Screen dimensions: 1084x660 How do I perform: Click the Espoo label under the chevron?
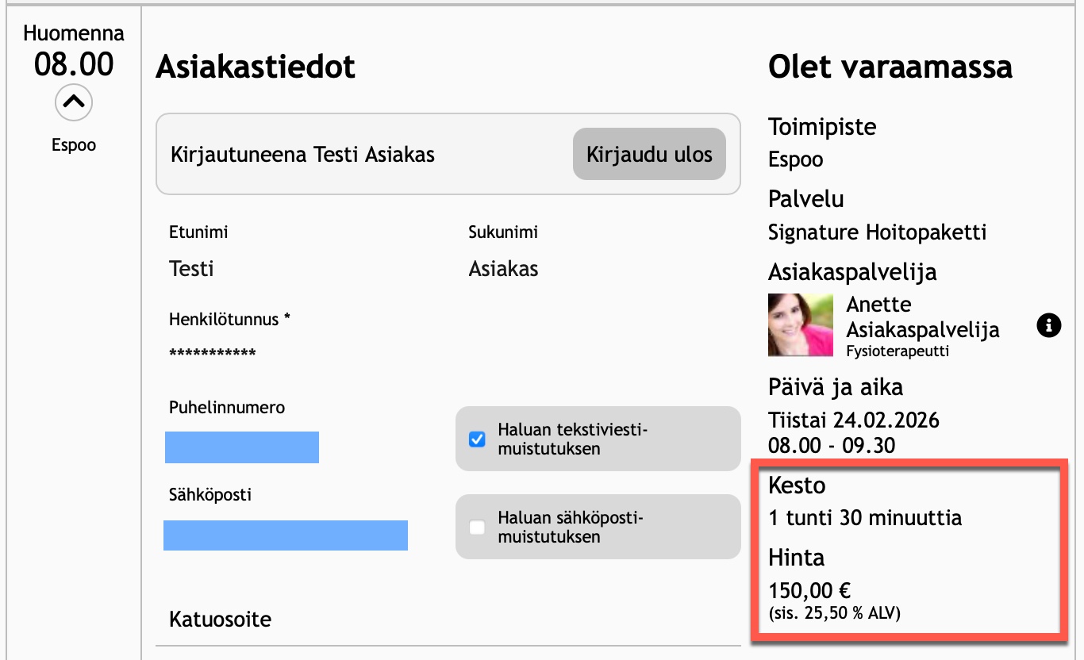(74, 145)
